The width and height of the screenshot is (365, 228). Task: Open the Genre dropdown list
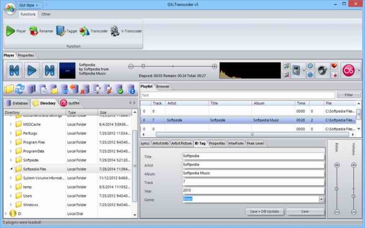(321, 199)
